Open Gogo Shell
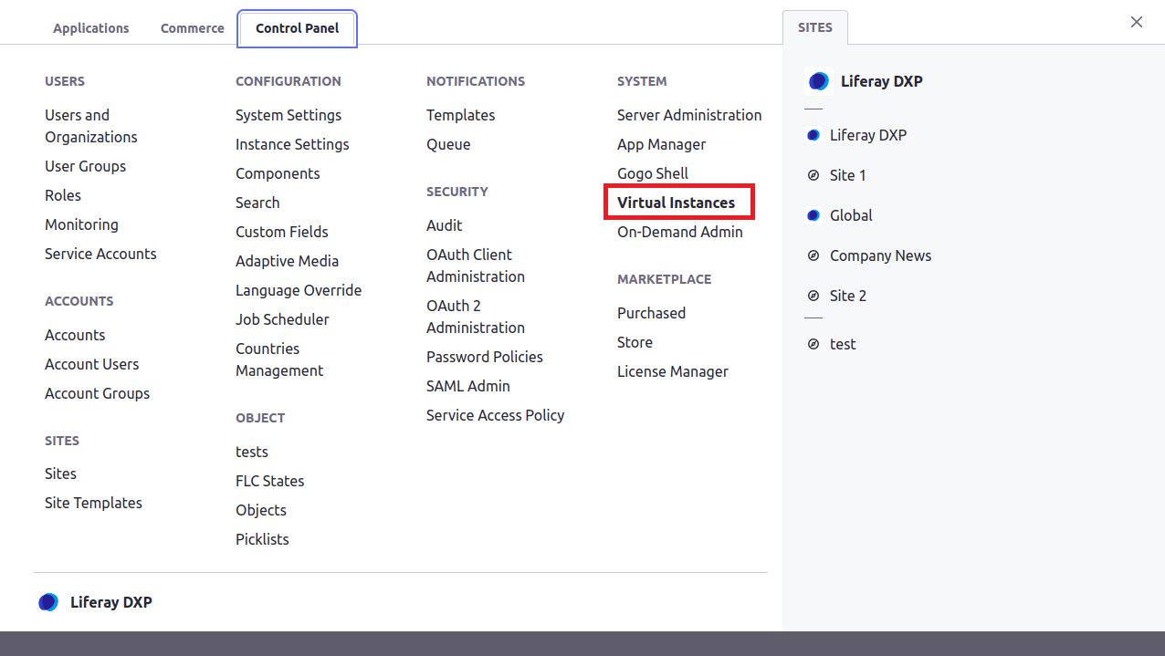Screen dimensions: 1165x656 tap(653, 173)
